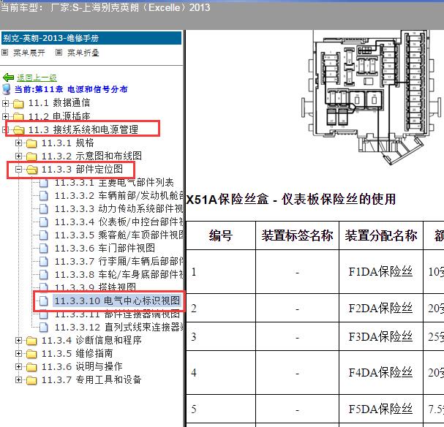
Task: Collapse the 11.3.3 部件定位图 node
Action: 18,169
